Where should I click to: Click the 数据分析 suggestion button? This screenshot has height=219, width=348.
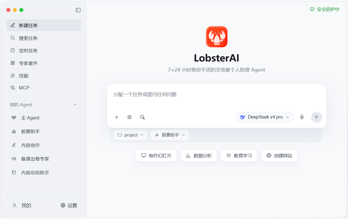point(199,156)
